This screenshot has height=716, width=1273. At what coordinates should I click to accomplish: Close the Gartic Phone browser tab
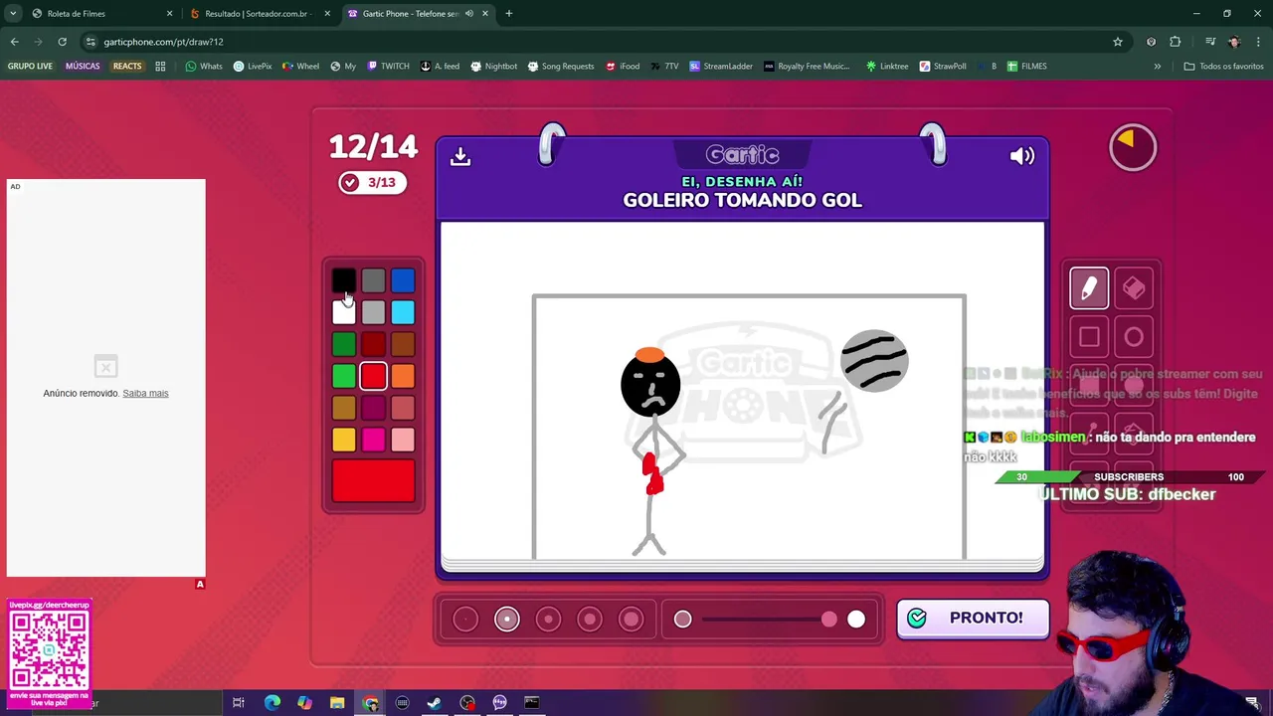click(x=484, y=14)
